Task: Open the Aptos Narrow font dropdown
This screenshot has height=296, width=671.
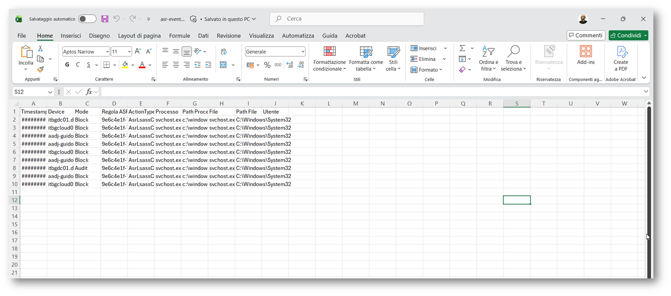Action: click(107, 52)
